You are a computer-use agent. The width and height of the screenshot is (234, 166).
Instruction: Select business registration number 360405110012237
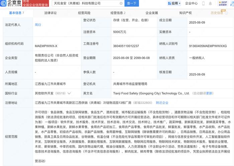pos(126,46)
